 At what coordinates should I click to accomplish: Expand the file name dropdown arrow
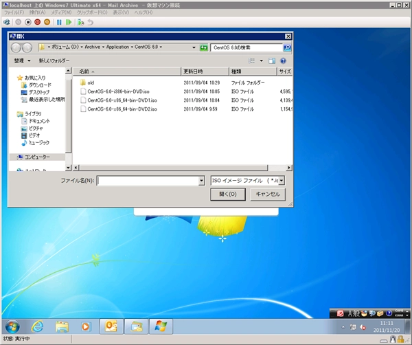click(201, 181)
